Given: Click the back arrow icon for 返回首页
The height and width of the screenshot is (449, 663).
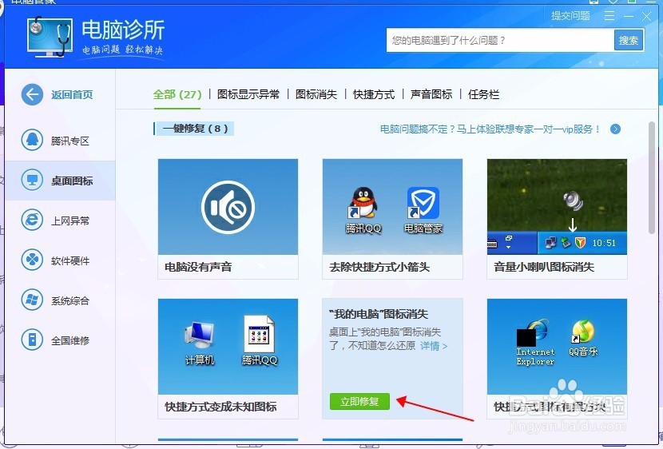Looking at the screenshot, I should (32, 94).
